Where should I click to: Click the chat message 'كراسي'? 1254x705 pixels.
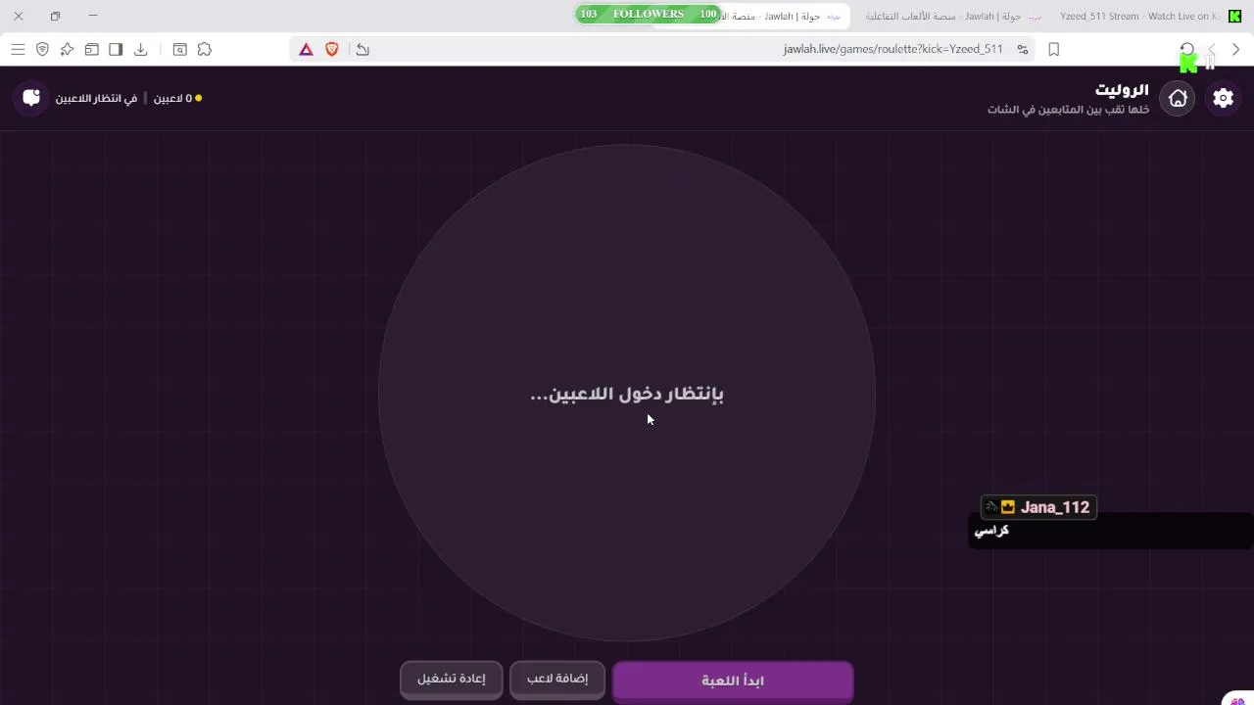(991, 531)
